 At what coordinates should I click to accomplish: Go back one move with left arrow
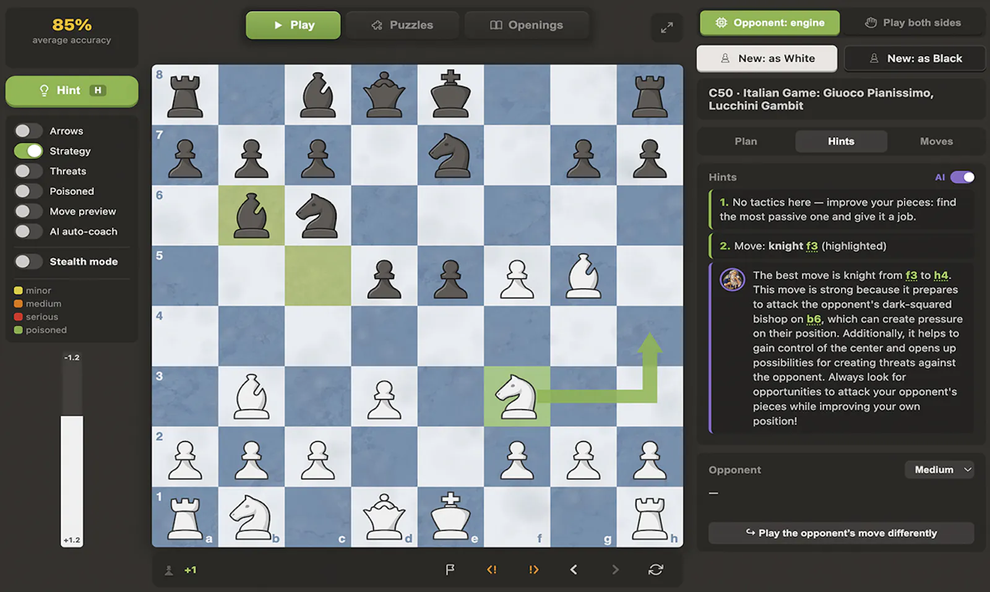[x=574, y=570]
